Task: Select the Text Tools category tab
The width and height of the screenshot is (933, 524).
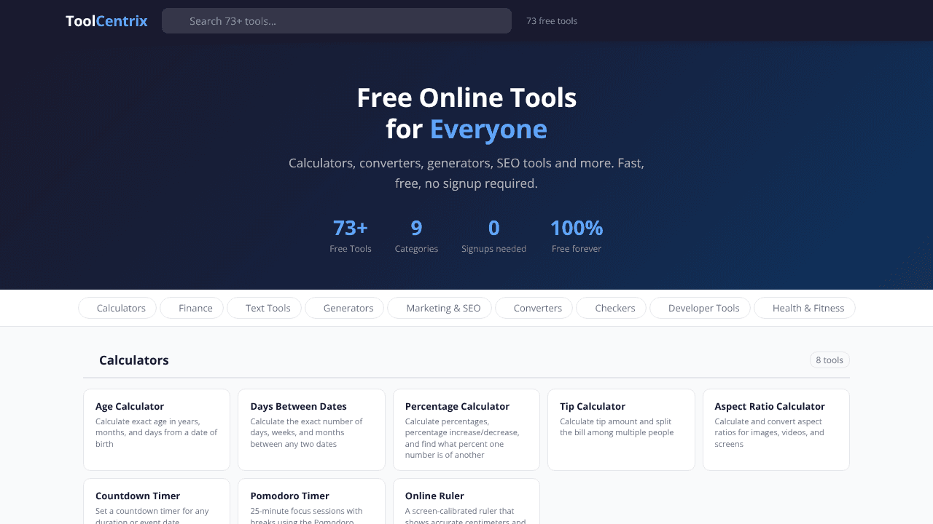Action: click(x=264, y=308)
